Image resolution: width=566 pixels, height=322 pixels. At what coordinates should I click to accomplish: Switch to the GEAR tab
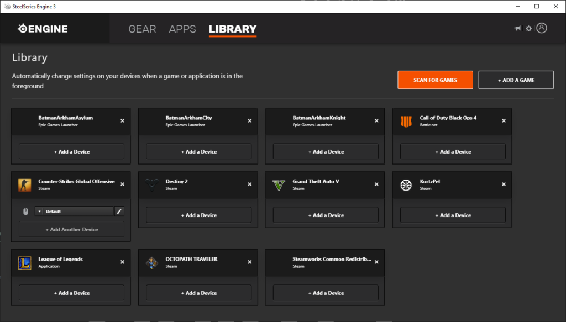coord(142,29)
